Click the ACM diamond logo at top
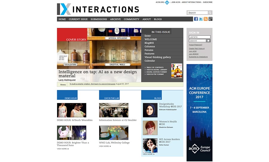269x162 pixels. pyautogui.click(x=167, y=2)
